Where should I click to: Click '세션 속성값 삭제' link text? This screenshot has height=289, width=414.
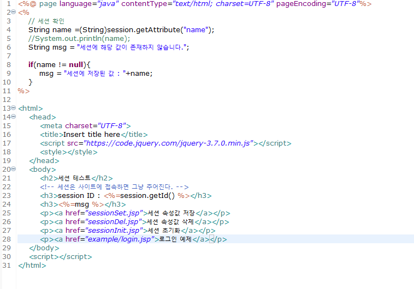(170, 222)
